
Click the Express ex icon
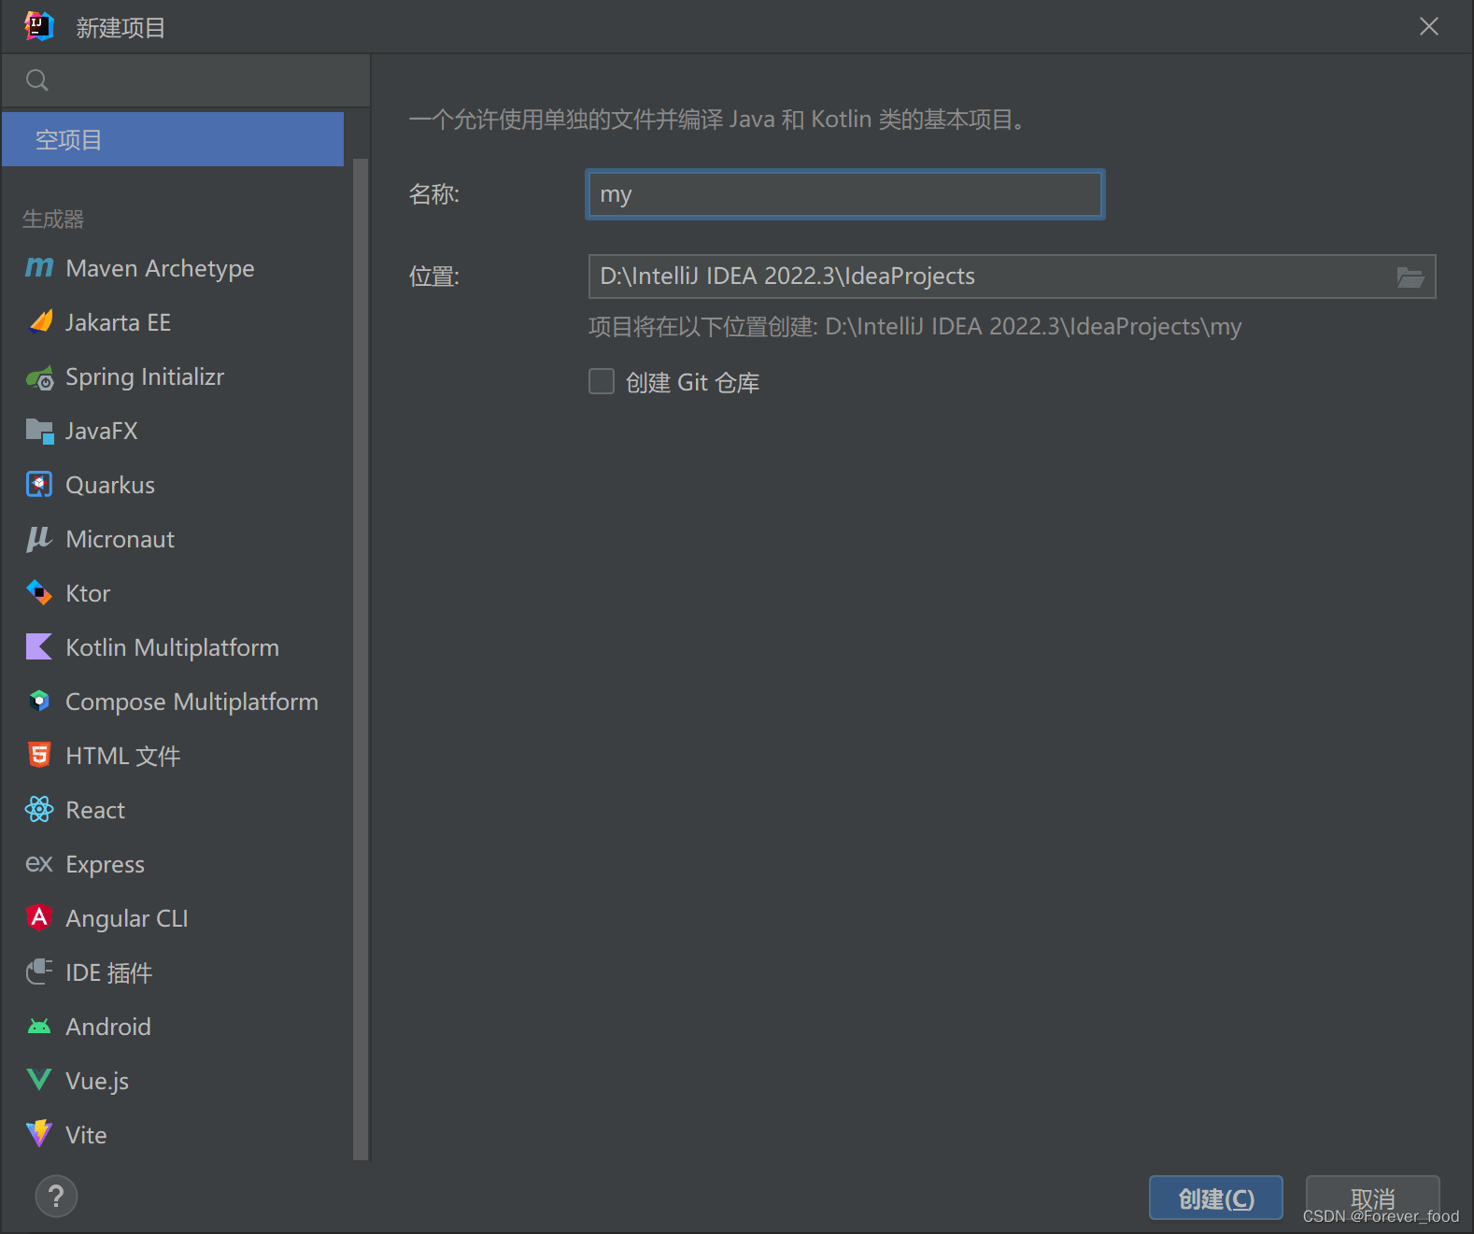tap(39, 864)
